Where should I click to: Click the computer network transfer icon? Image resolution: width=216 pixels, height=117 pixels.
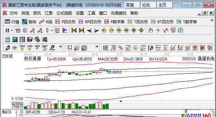pos(45,39)
